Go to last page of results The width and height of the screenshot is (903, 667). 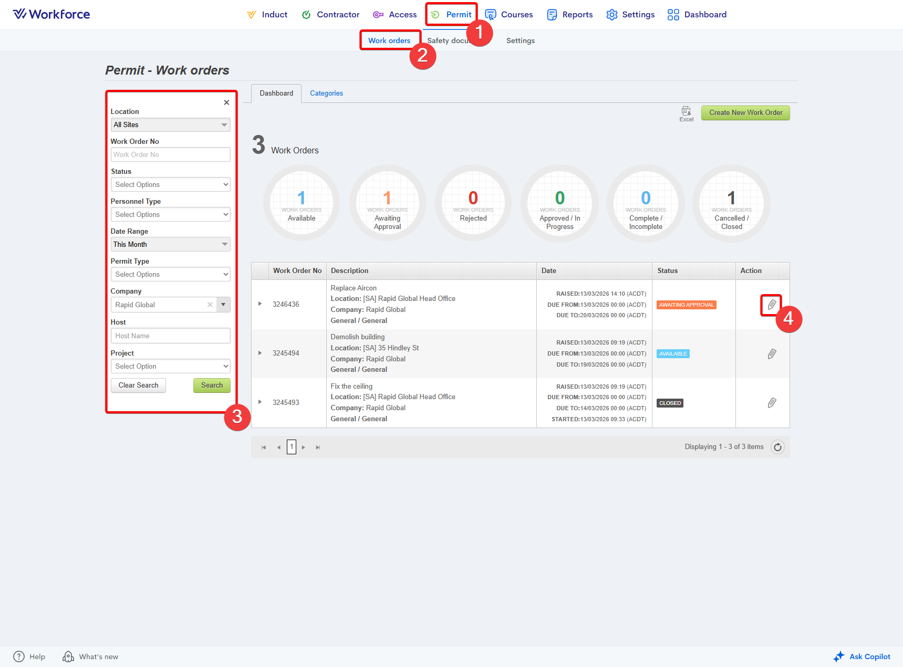point(318,447)
